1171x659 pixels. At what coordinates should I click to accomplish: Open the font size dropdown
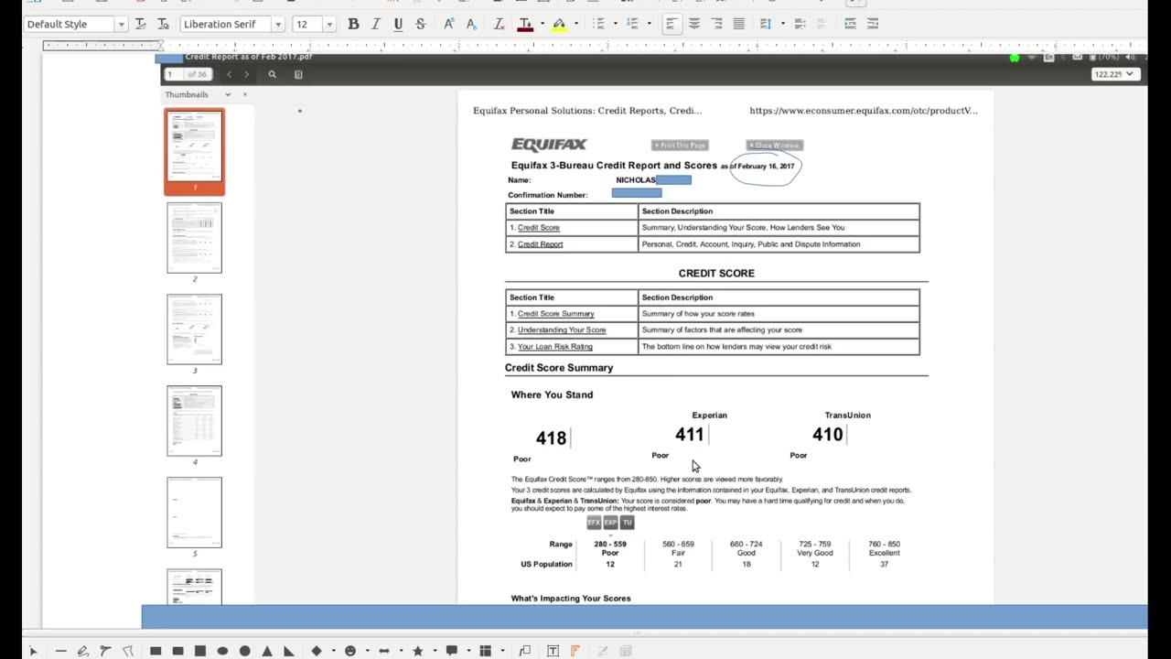[x=329, y=25]
